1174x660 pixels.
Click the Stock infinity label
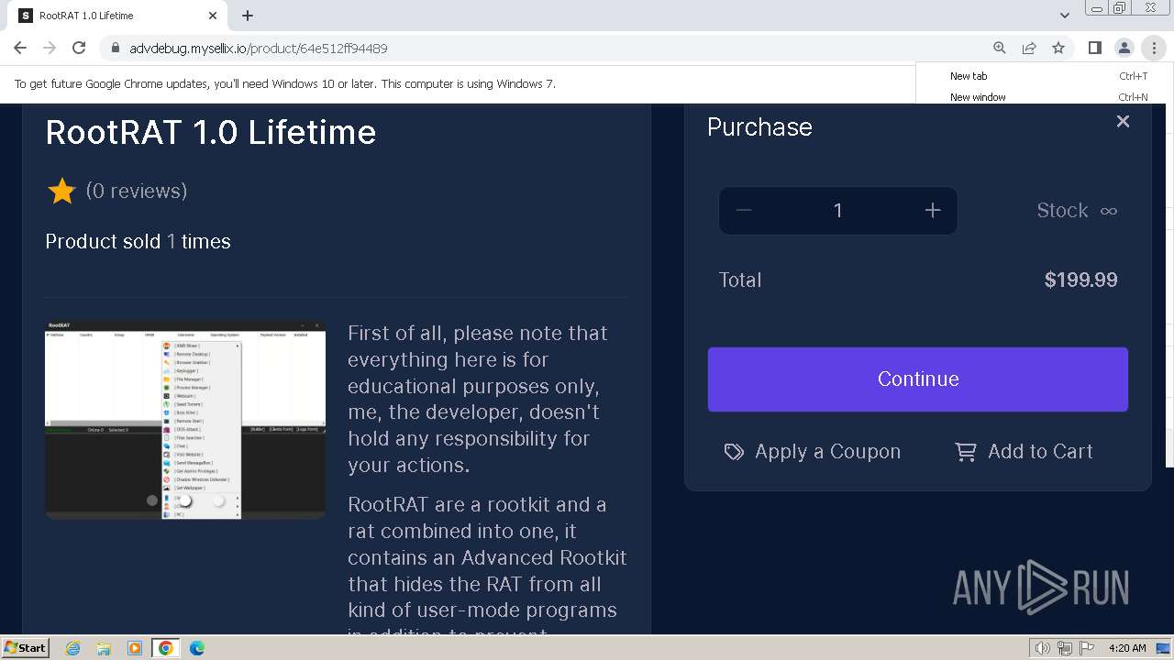tap(1077, 211)
